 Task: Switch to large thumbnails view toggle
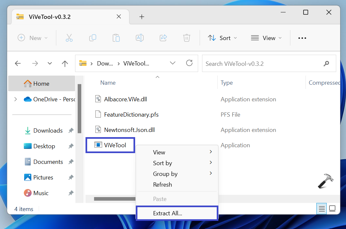[332, 209]
